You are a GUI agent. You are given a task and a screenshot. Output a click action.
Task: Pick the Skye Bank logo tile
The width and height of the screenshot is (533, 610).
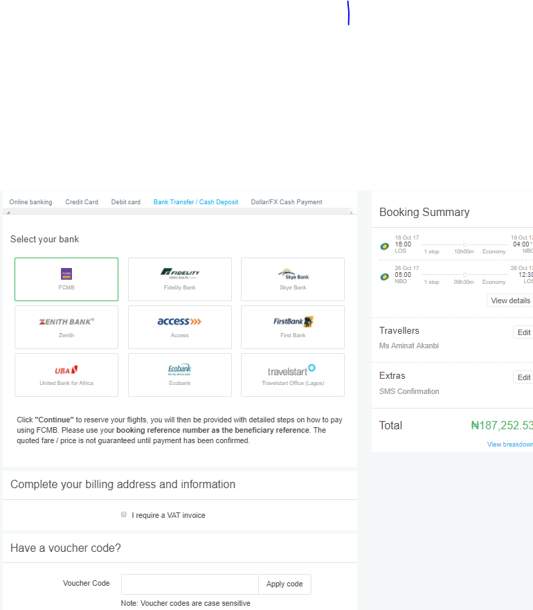pyautogui.click(x=293, y=279)
